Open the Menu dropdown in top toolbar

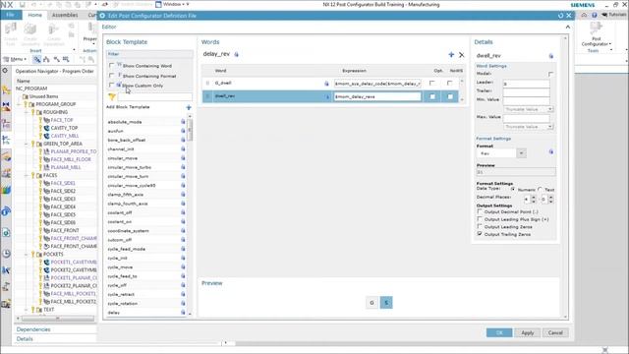[16, 59]
